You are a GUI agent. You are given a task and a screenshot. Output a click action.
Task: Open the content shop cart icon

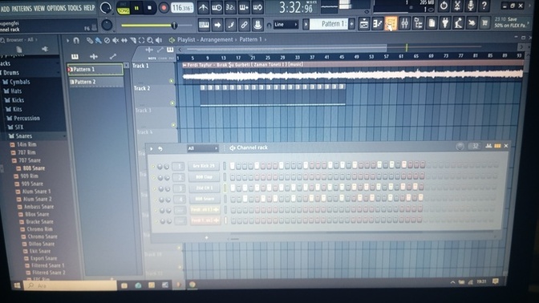[484, 24]
